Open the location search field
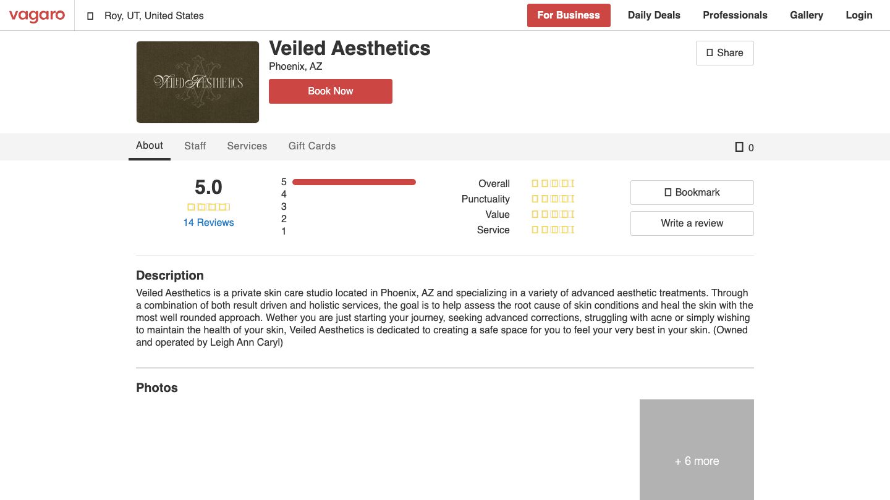The image size is (890, 500). [x=153, y=15]
